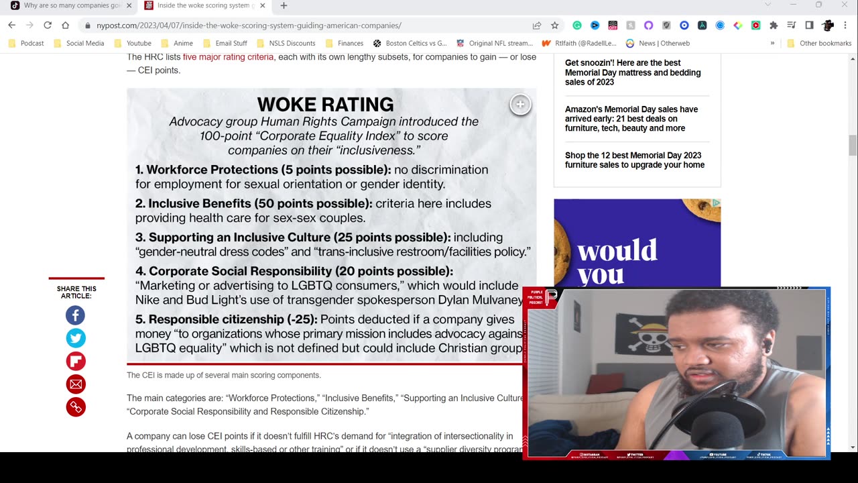Follow the "five major rating criteria" link
Image resolution: width=858 pixels, height=483 pixels.
tap(228, 57)
